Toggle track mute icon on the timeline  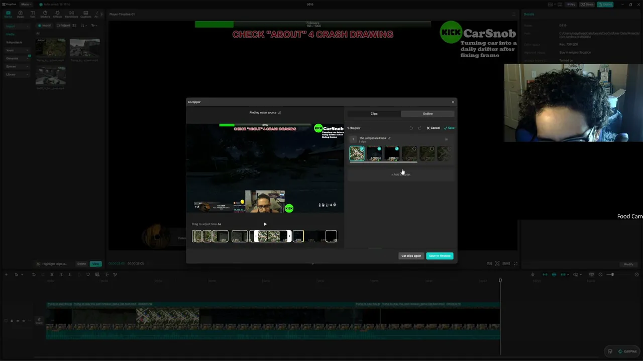coord(24,321)
